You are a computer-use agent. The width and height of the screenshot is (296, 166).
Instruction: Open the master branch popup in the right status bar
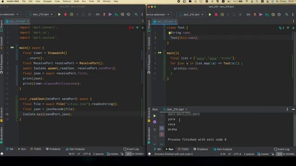[263, 154]
